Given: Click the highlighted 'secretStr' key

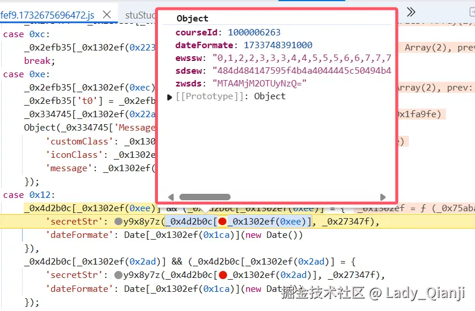Looking at the screenshot, I should 74,222.
